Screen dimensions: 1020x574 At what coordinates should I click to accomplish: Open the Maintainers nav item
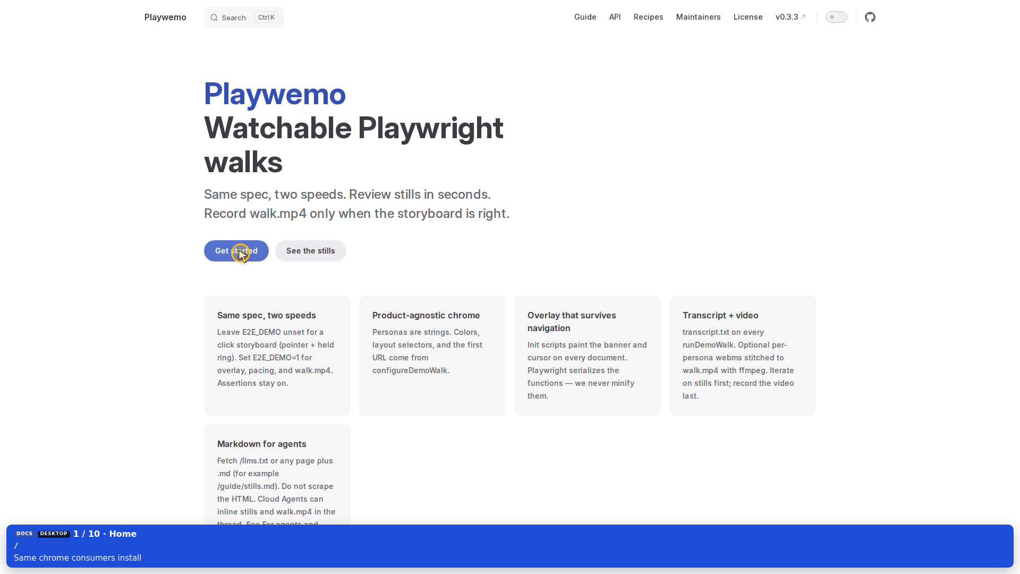[x=699, y=17]
